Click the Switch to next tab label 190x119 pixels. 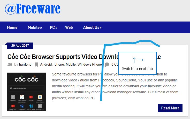point(138,69)
